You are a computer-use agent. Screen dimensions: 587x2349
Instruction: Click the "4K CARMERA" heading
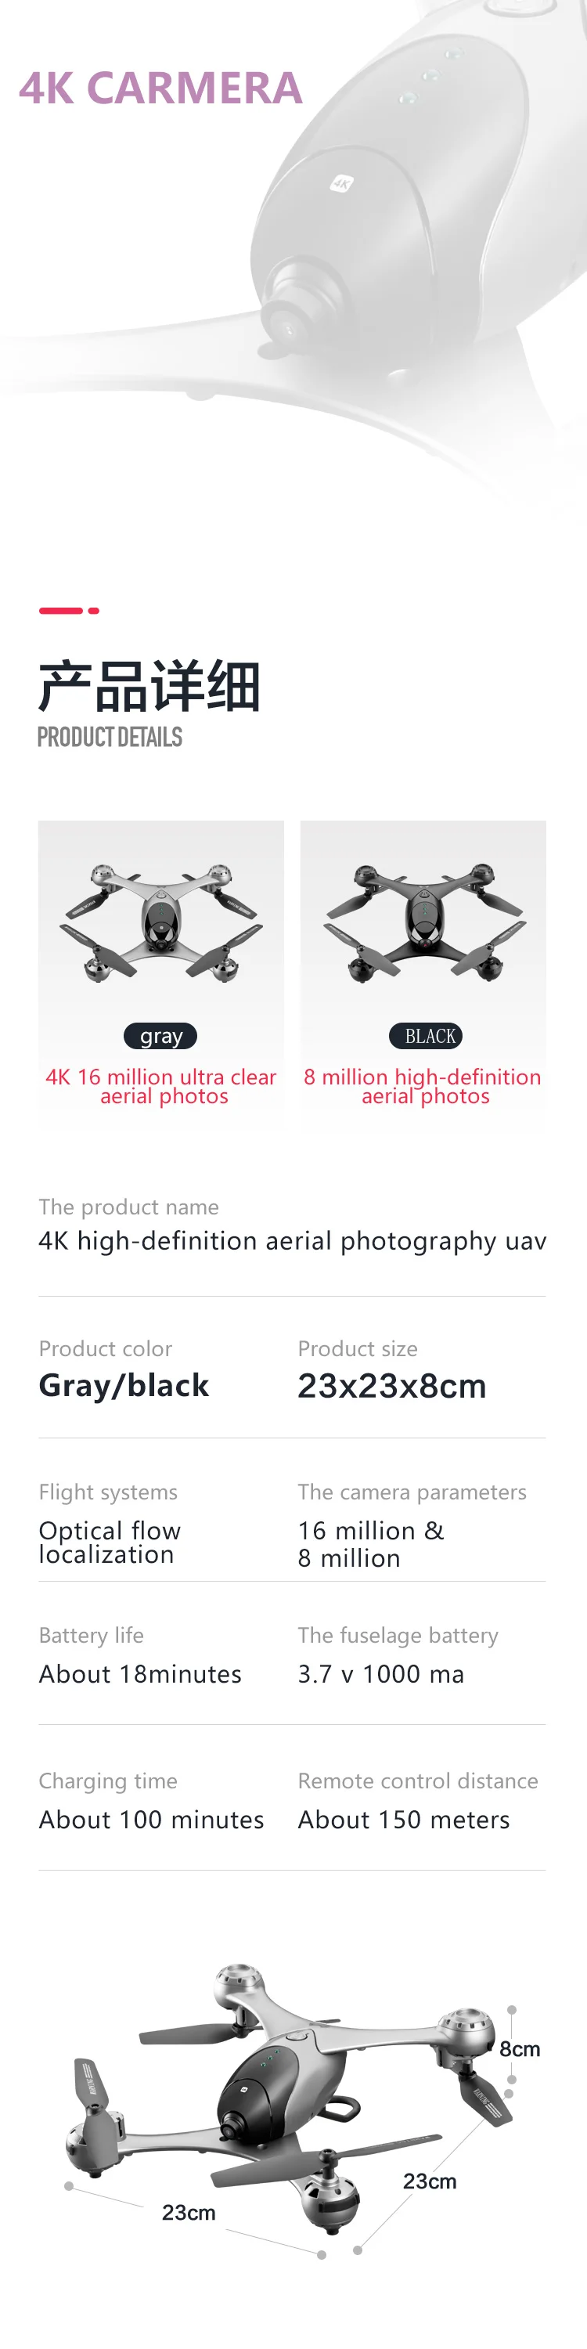click(160, 88)
